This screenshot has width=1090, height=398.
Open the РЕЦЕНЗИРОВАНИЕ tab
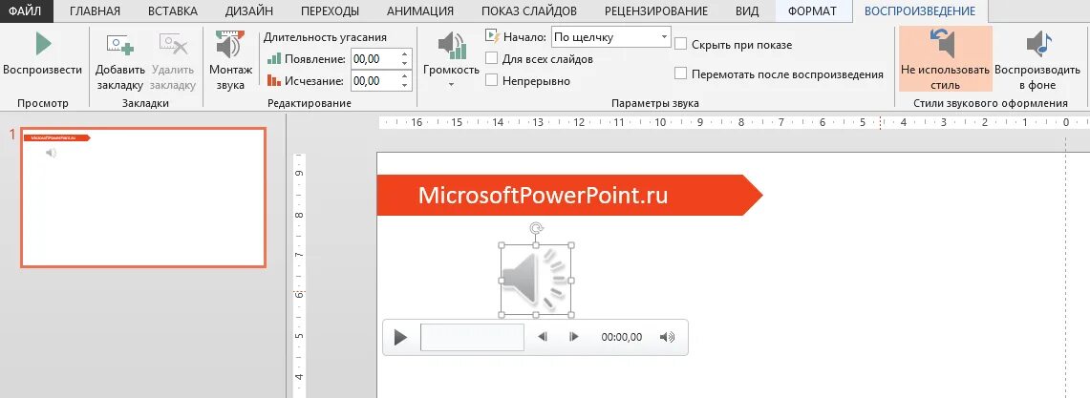coord(656,11)
